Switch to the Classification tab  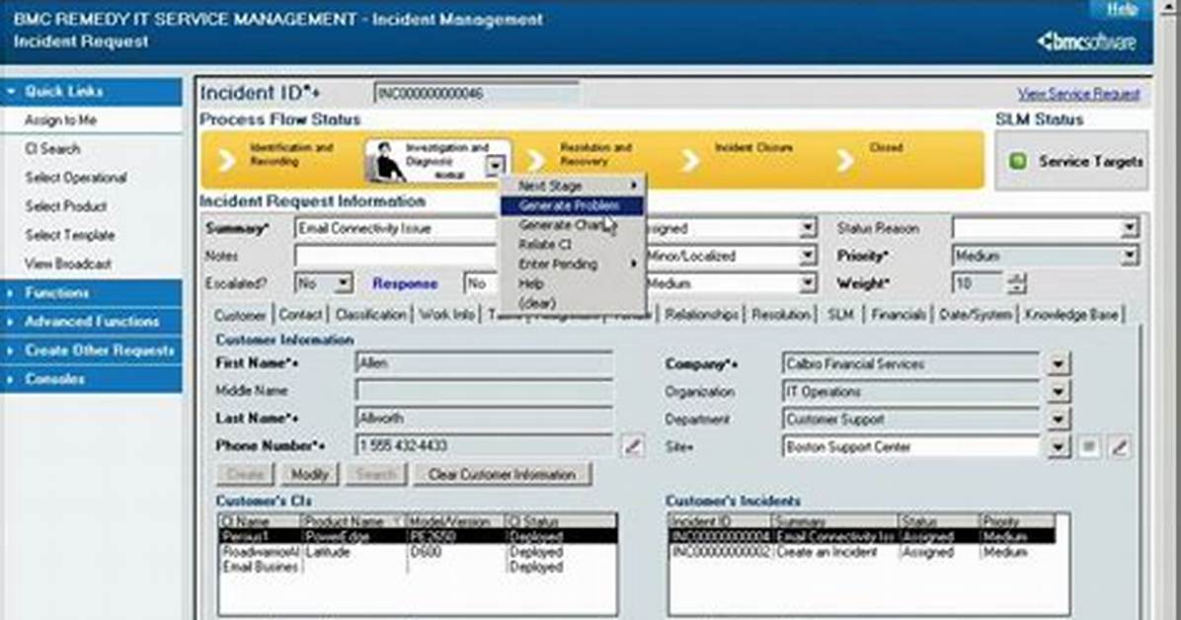(370, 315)
